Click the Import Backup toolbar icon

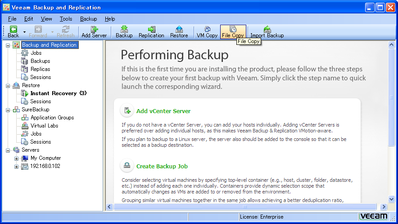[267, 29]
